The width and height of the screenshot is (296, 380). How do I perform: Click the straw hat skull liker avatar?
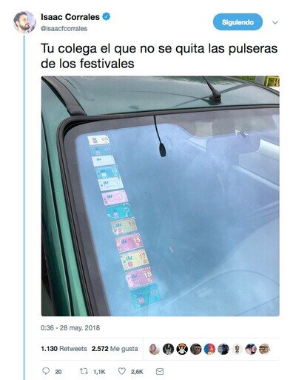[182, 349]
